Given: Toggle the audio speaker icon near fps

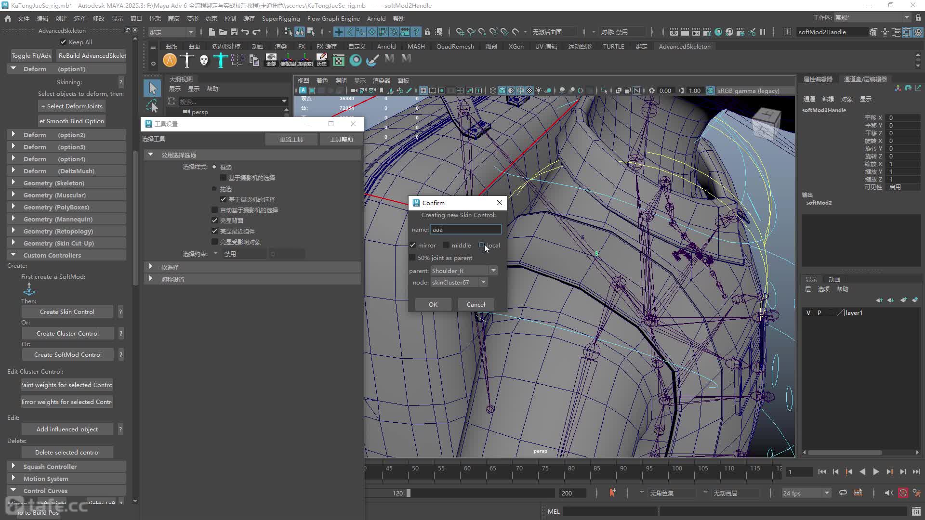Looking at the screenshot, I should point(888,493).
